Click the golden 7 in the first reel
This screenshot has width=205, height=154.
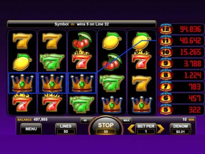click(x=22, y=41)
